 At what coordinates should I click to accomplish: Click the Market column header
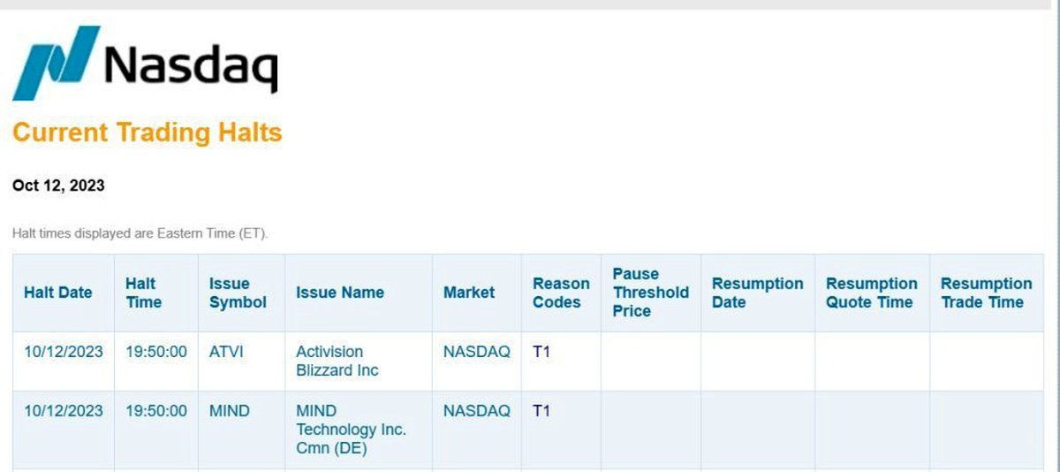tap(468, 293)
